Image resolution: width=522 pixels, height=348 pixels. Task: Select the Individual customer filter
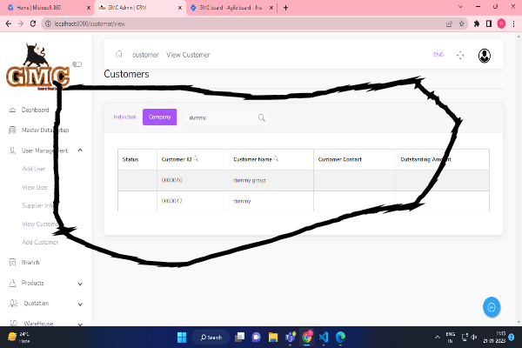(x=125, y=117)
